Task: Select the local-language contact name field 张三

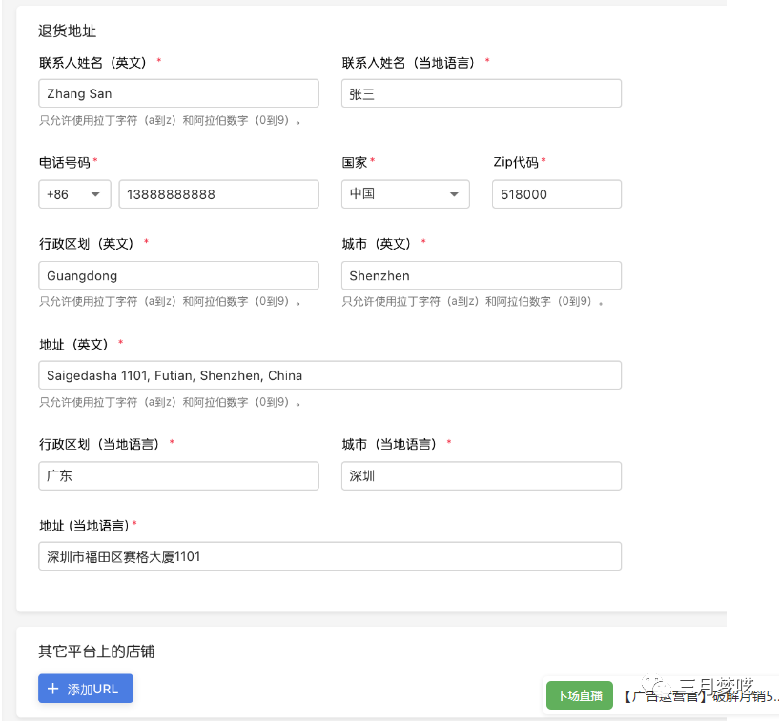Action: pos(481,93)
